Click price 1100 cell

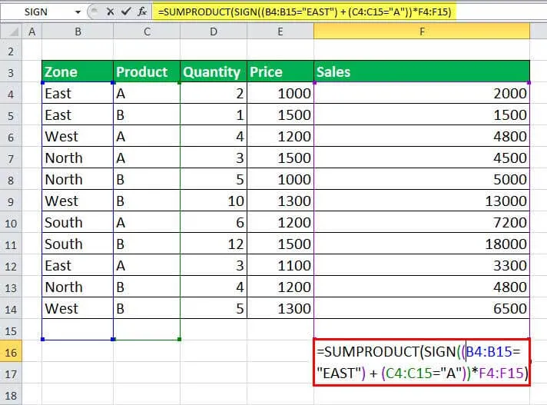coord(280,265)
